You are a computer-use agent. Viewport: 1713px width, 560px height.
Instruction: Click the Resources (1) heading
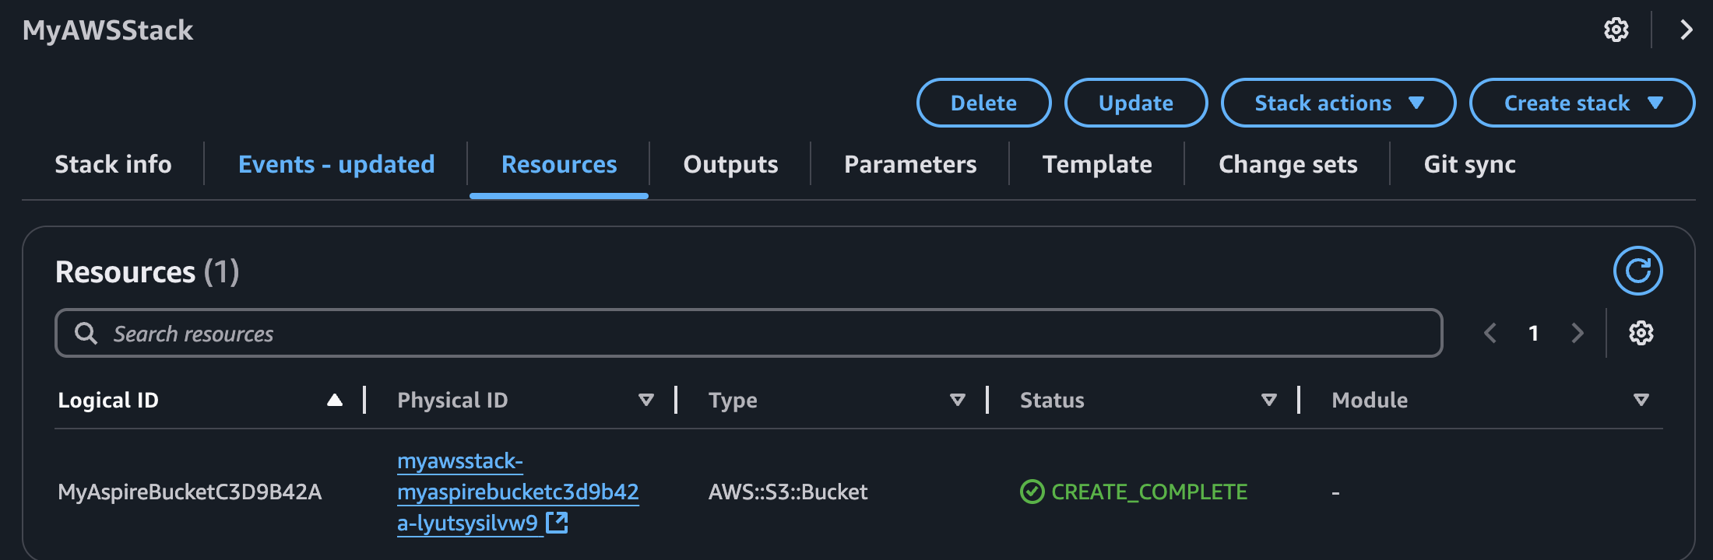[x=147, y=271]
